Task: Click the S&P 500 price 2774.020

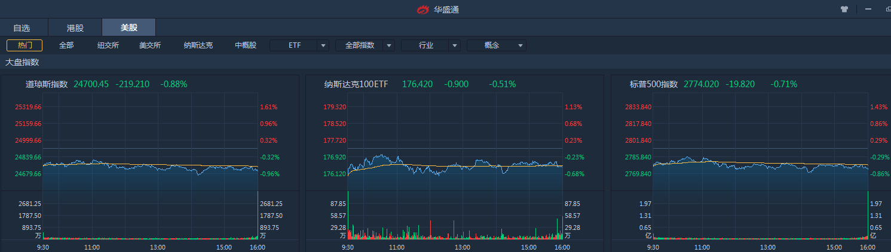Action: point(701,84)
